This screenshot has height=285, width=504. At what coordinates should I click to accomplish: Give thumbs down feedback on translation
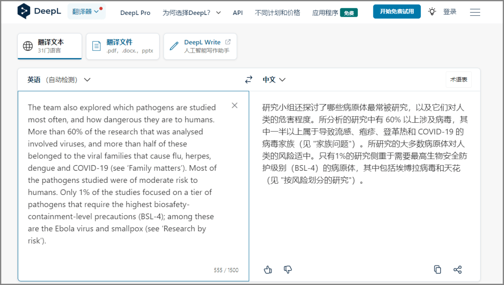287,270
